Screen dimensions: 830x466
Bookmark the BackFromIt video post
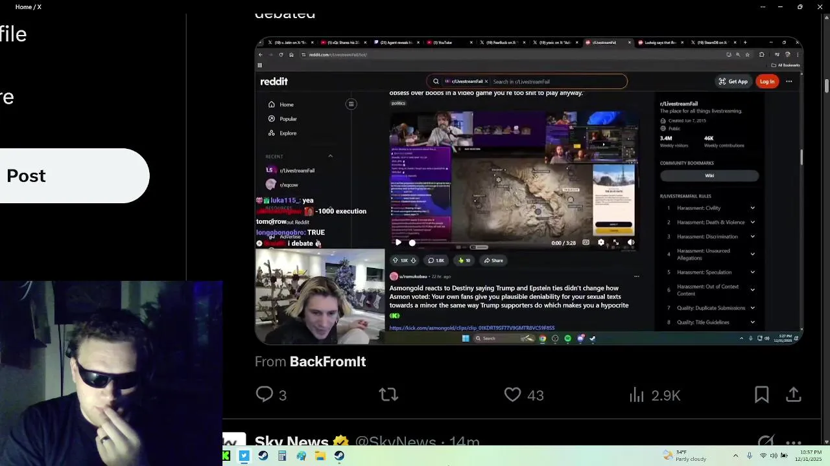[761, 394]
